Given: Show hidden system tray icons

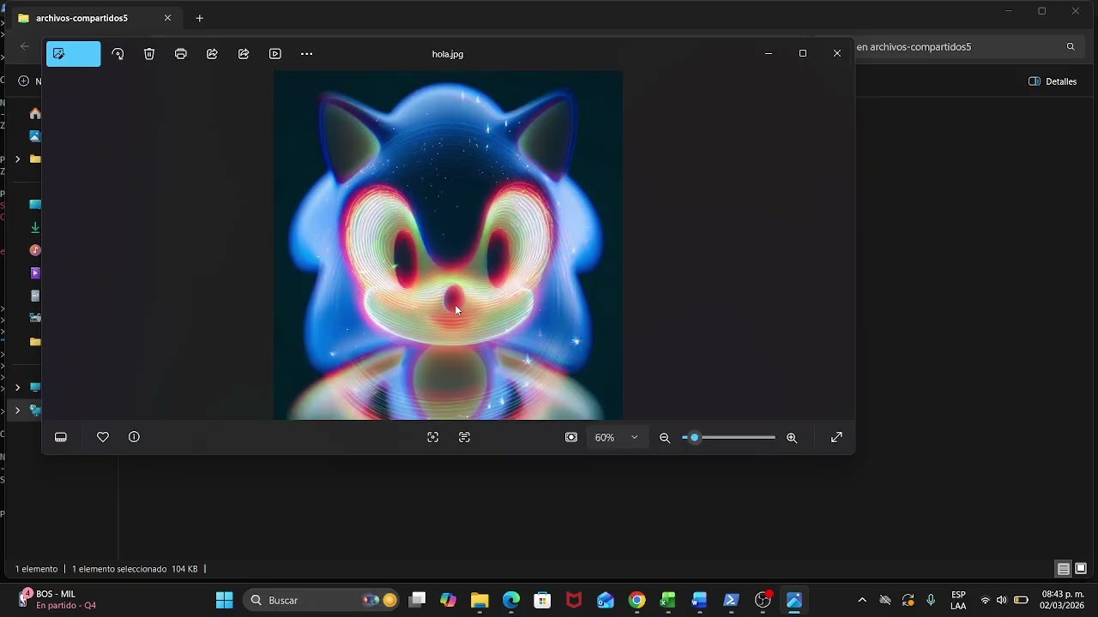Looking at the screenshot, I should 862,600.
